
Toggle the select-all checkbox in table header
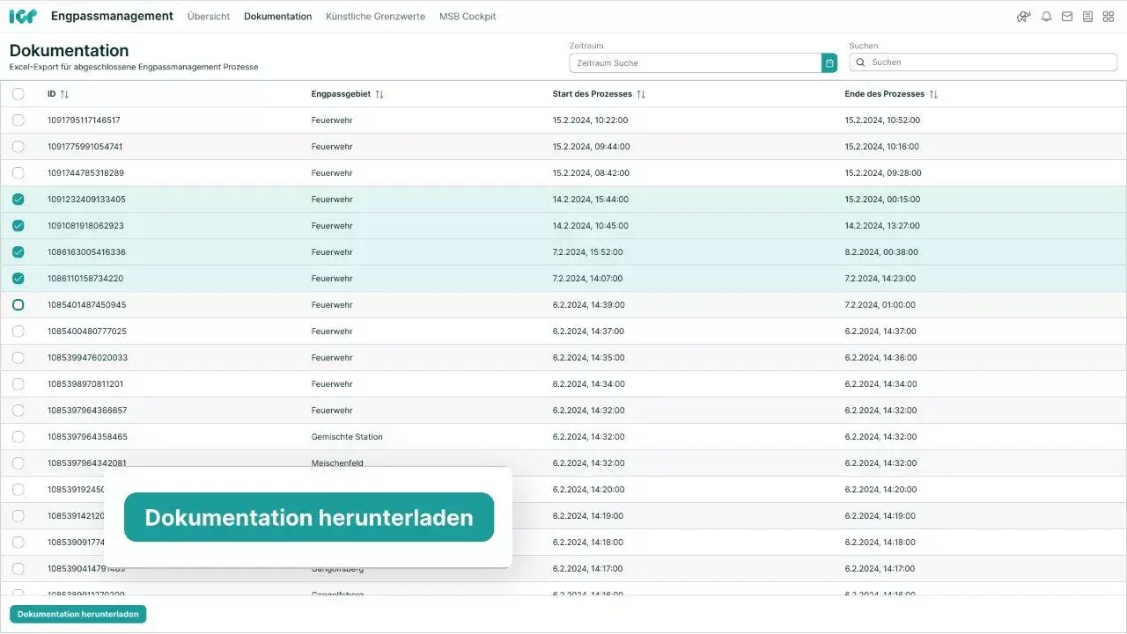18,94
